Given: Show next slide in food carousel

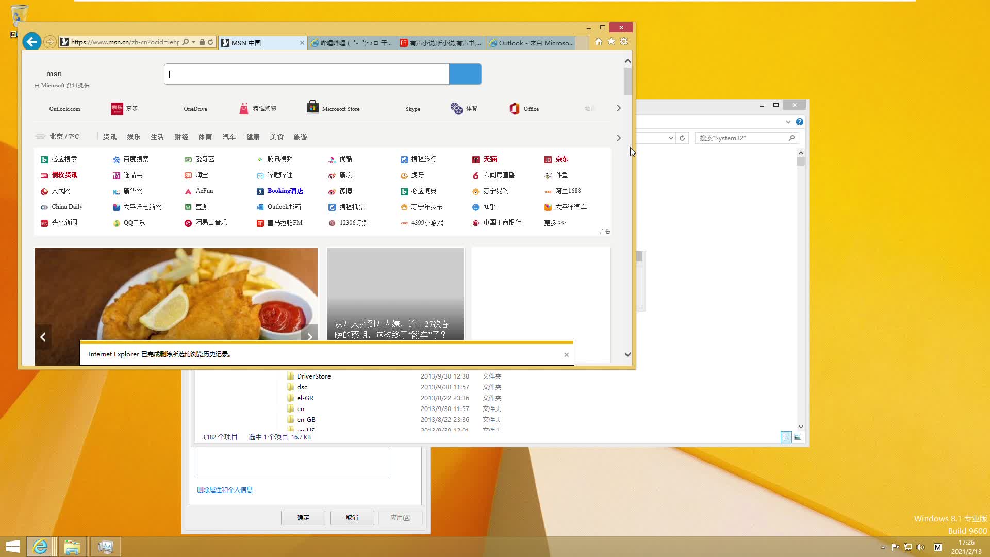Looking at the screenshot, I should click(309, 336).
